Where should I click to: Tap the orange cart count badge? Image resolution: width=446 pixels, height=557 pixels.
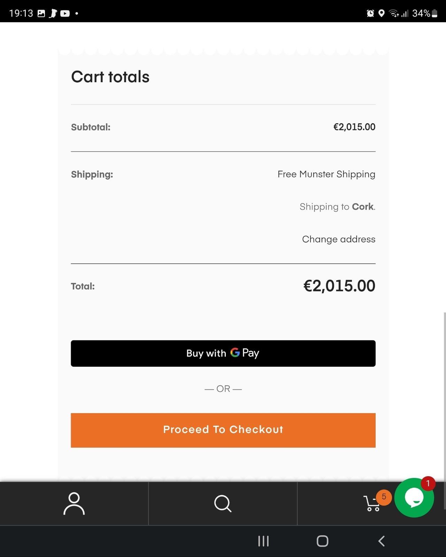[x=384, y=497]
